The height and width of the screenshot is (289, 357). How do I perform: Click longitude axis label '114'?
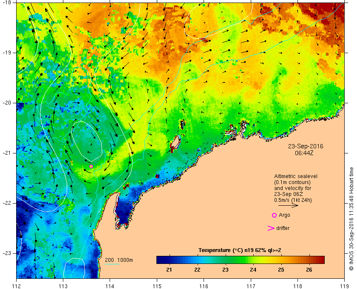110,286
